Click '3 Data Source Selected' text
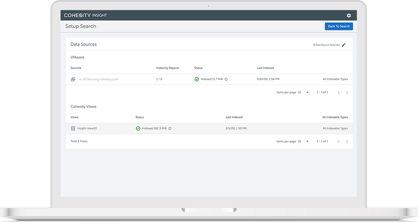 tap(326, 45)
